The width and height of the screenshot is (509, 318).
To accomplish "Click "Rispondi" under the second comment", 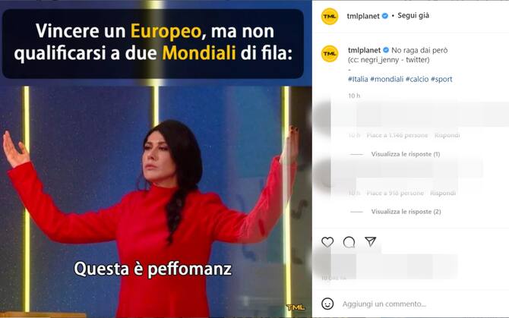I will click(x=443, y=194).
